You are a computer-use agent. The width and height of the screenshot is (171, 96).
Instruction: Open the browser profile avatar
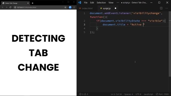[70, 7]
